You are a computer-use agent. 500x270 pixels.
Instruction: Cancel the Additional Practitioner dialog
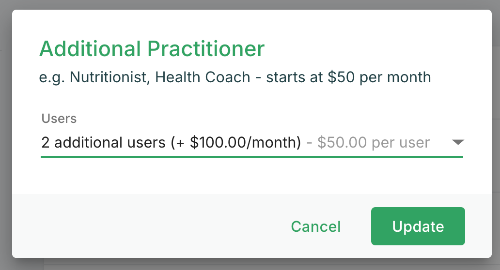pos(316,226)
